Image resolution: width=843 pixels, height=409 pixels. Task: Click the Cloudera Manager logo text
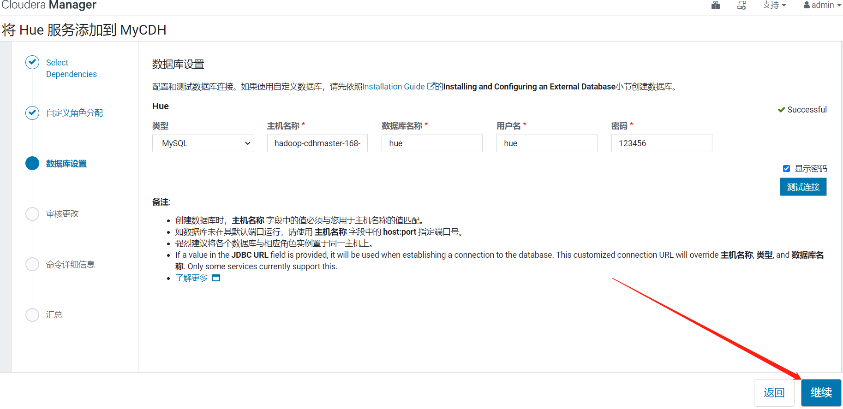(x=49, y=5)
